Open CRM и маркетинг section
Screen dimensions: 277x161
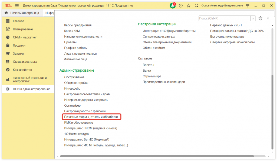tap(25, 37)
